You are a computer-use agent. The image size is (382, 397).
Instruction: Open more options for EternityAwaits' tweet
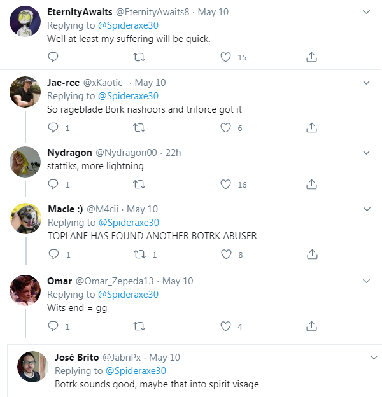point(366,12)
